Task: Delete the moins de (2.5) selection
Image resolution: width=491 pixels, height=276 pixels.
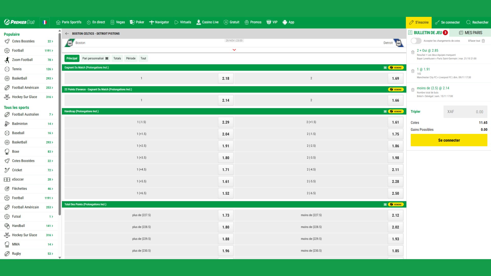Action: coord(412,90)
